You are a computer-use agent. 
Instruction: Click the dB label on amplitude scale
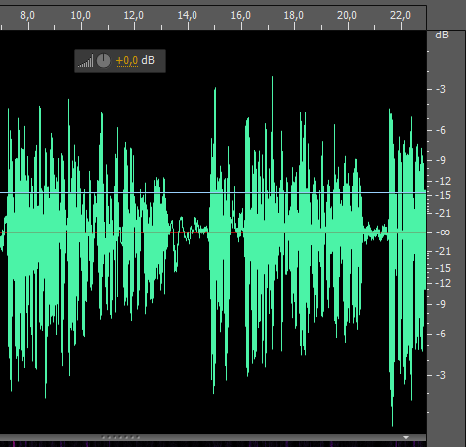[x=442, y=35]
